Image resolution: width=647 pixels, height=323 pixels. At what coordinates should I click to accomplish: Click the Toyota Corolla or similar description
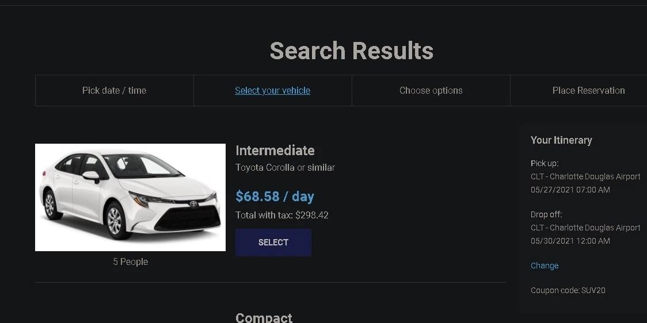click(285, 168)
